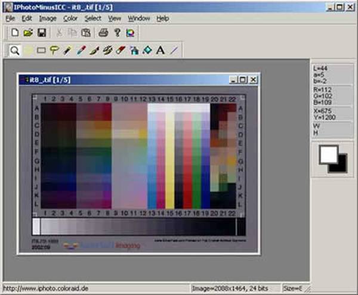Select the Text tool
Image resolution: width=358 pixels, height=295 pixels.
160,51
